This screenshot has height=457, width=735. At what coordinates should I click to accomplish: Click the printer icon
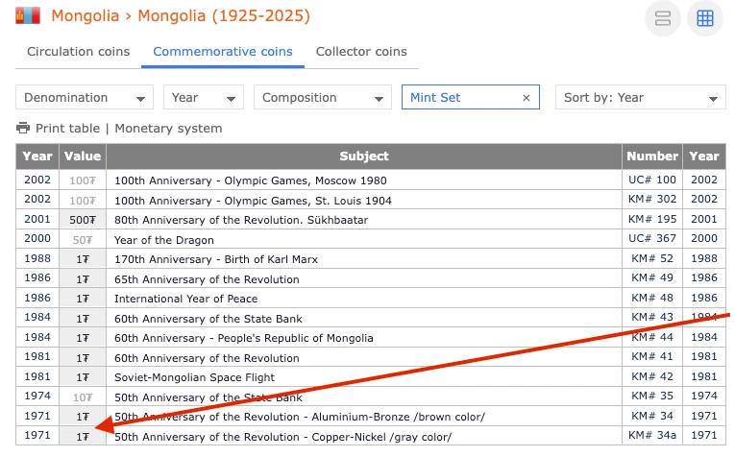click(23, 129)
